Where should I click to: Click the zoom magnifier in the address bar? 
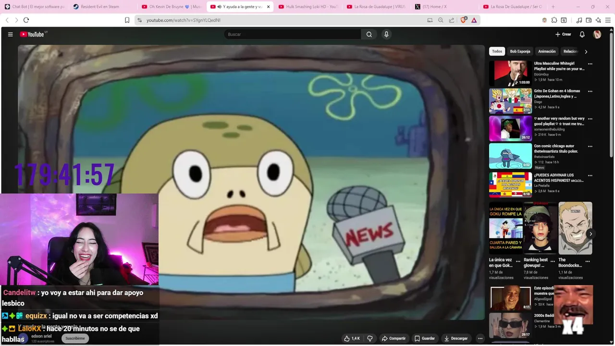click(x=441, y=20)
